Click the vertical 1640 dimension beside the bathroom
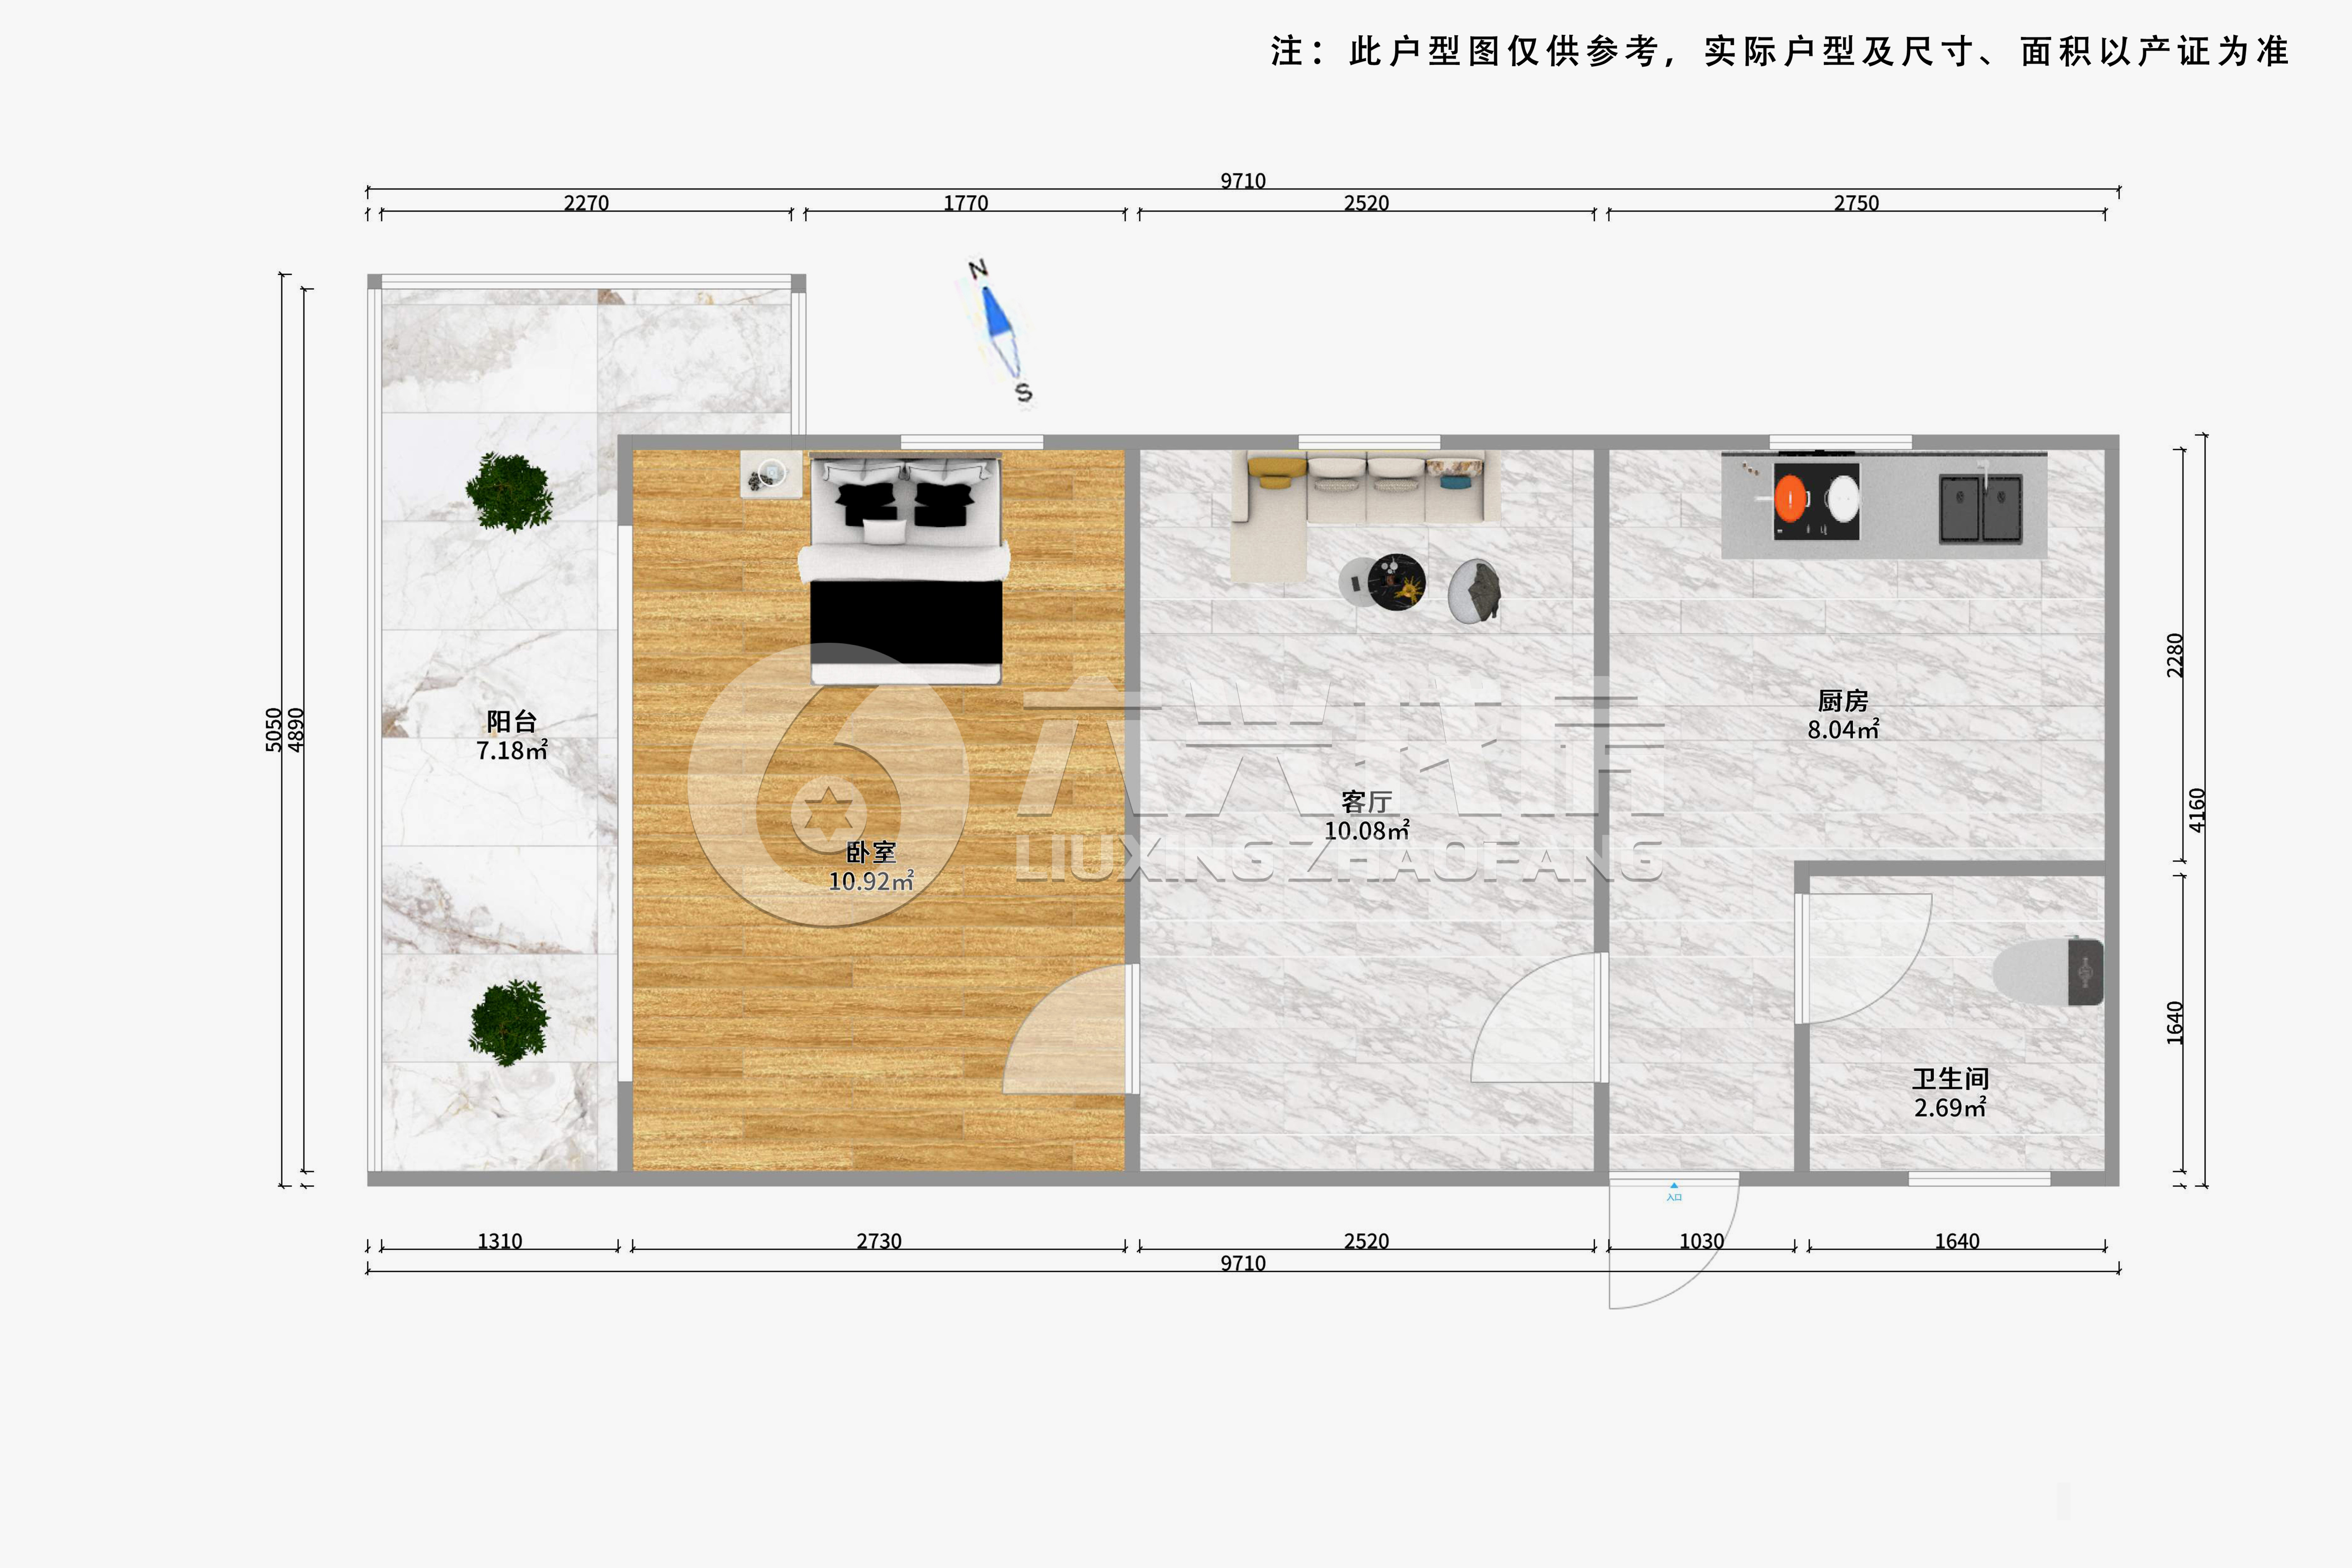The height and width of the screenshot is (1568, 2352). click(x=2175, y=1023)
